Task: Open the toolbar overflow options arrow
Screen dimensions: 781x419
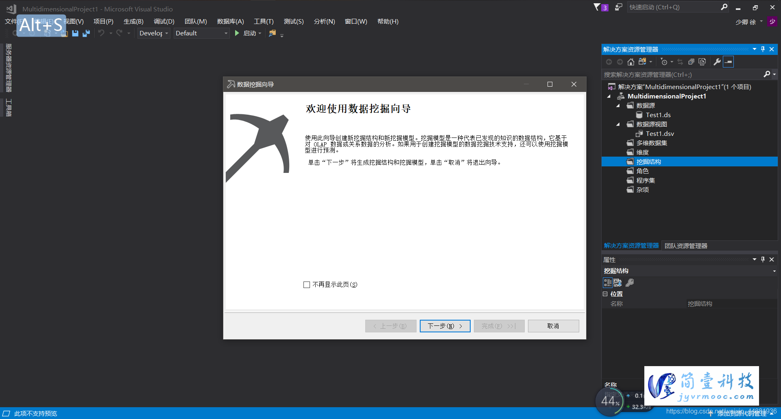Action: [x=282, y=35]
